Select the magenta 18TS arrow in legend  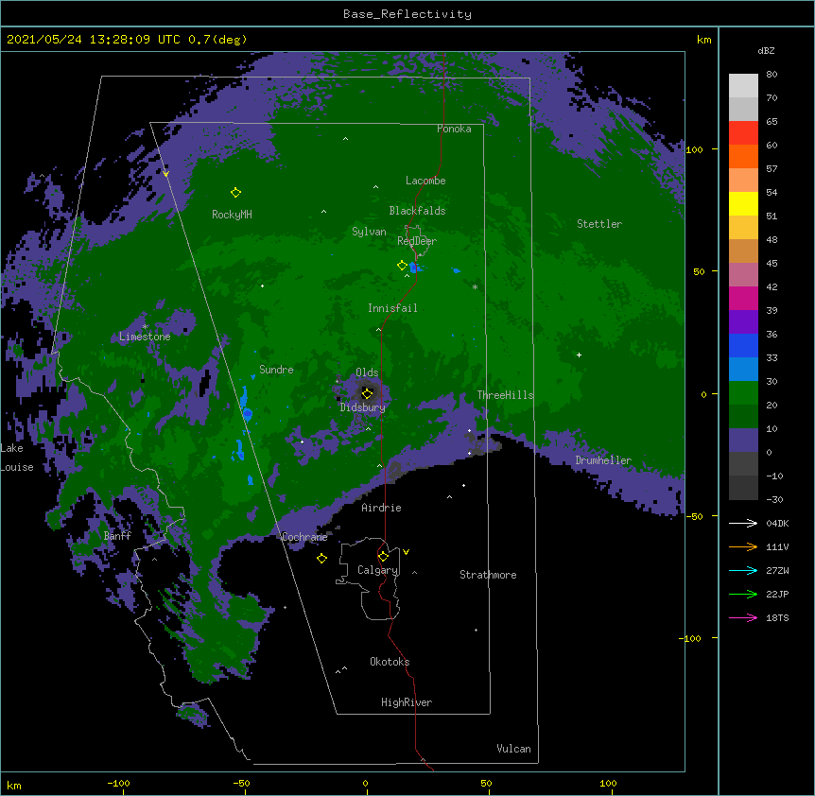pos(743,617)
